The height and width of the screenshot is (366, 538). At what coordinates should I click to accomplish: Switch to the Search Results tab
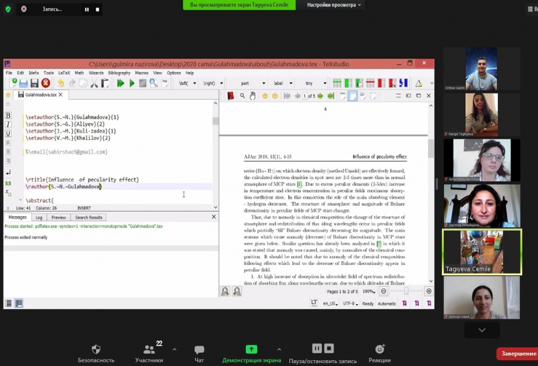point(89,217)
